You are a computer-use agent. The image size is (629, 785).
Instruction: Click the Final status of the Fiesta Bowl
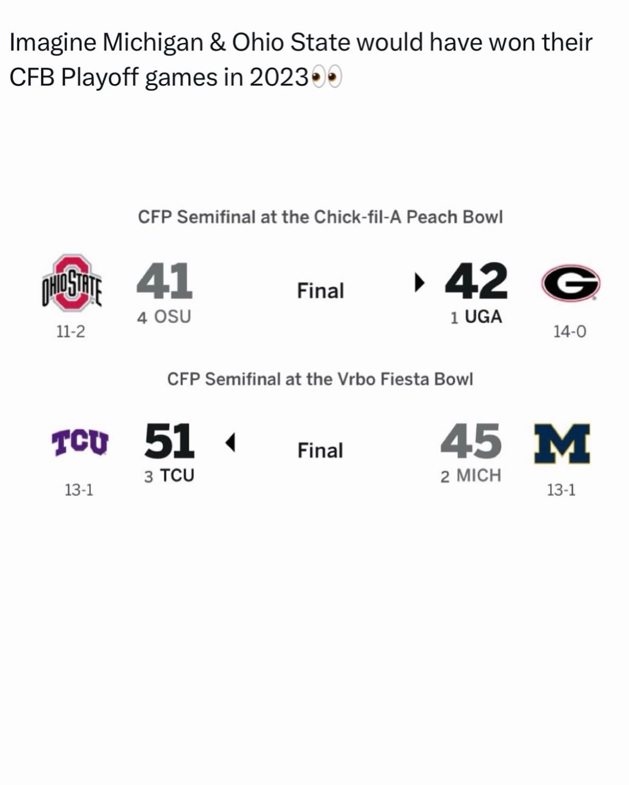pyautogui.click(x=320, y=450)
